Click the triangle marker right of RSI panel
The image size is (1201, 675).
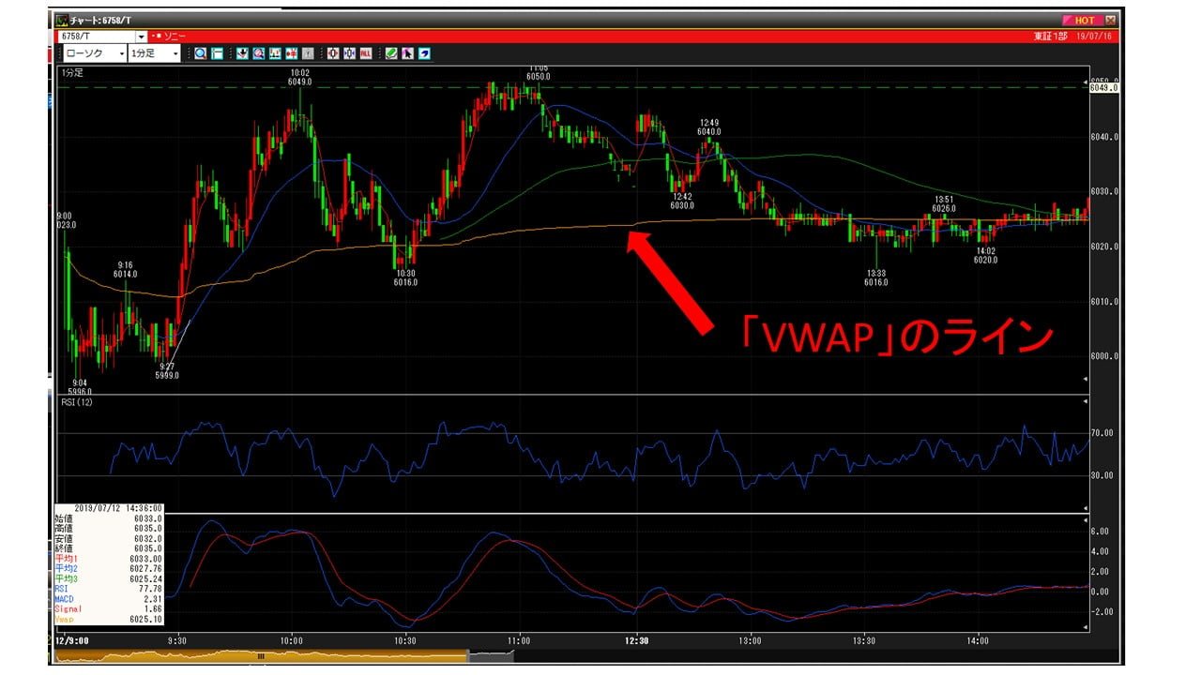click(x=1087, y=402)
